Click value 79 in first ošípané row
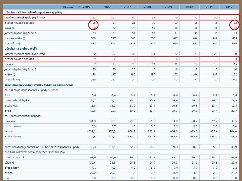 114,28
